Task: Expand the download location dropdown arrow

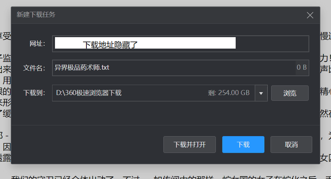Action: (261, 93)
